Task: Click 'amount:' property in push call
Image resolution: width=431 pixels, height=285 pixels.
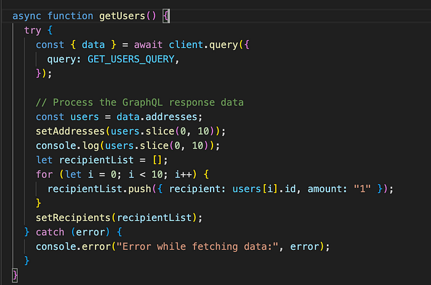Action: 328,189
